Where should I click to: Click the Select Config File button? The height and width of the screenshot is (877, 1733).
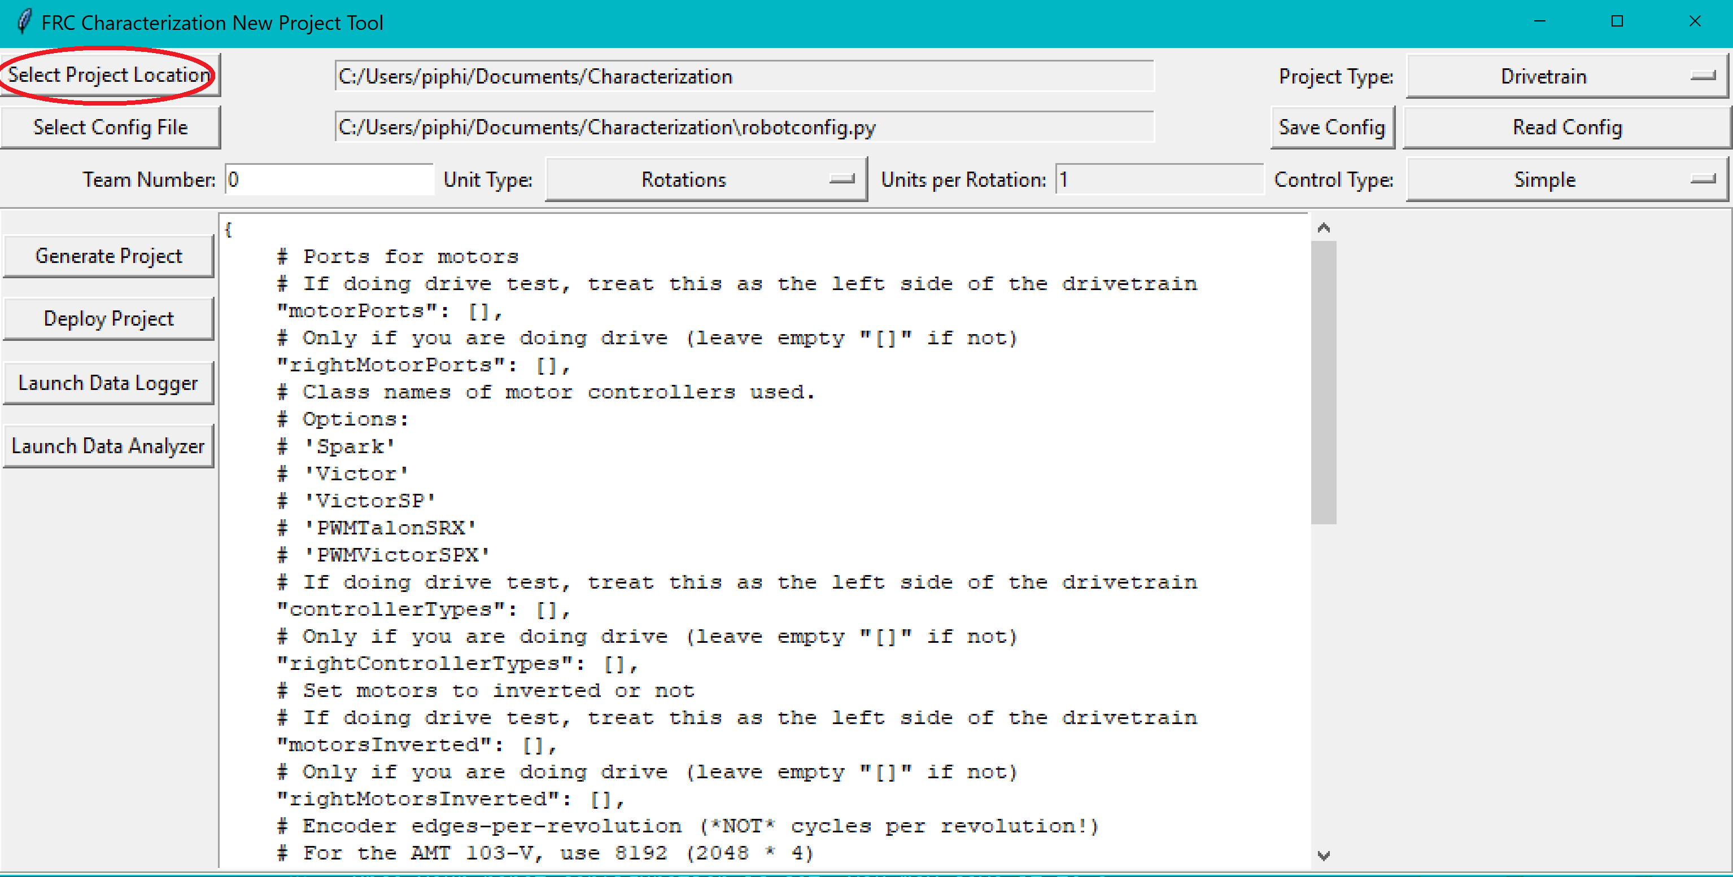(110, 127)
